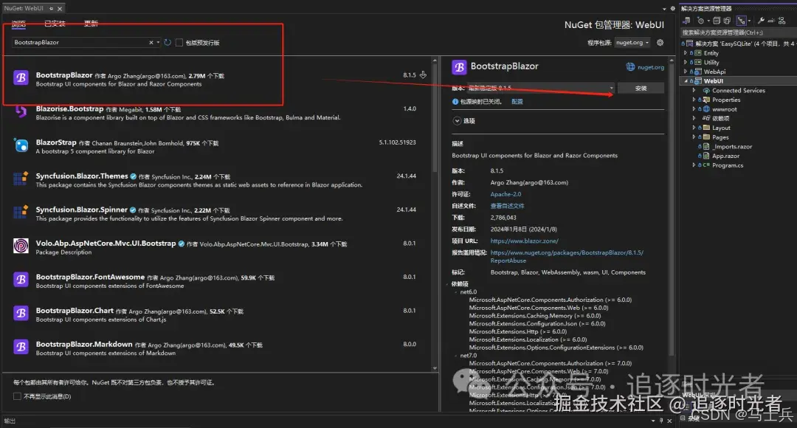
Task: Pin the NuGet: WebUI tab
Action: coord(52,9)
